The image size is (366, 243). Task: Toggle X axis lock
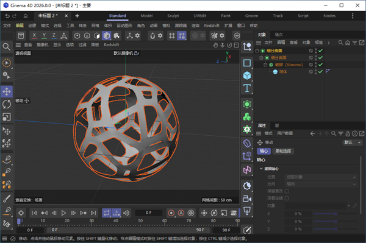point(34,36)
